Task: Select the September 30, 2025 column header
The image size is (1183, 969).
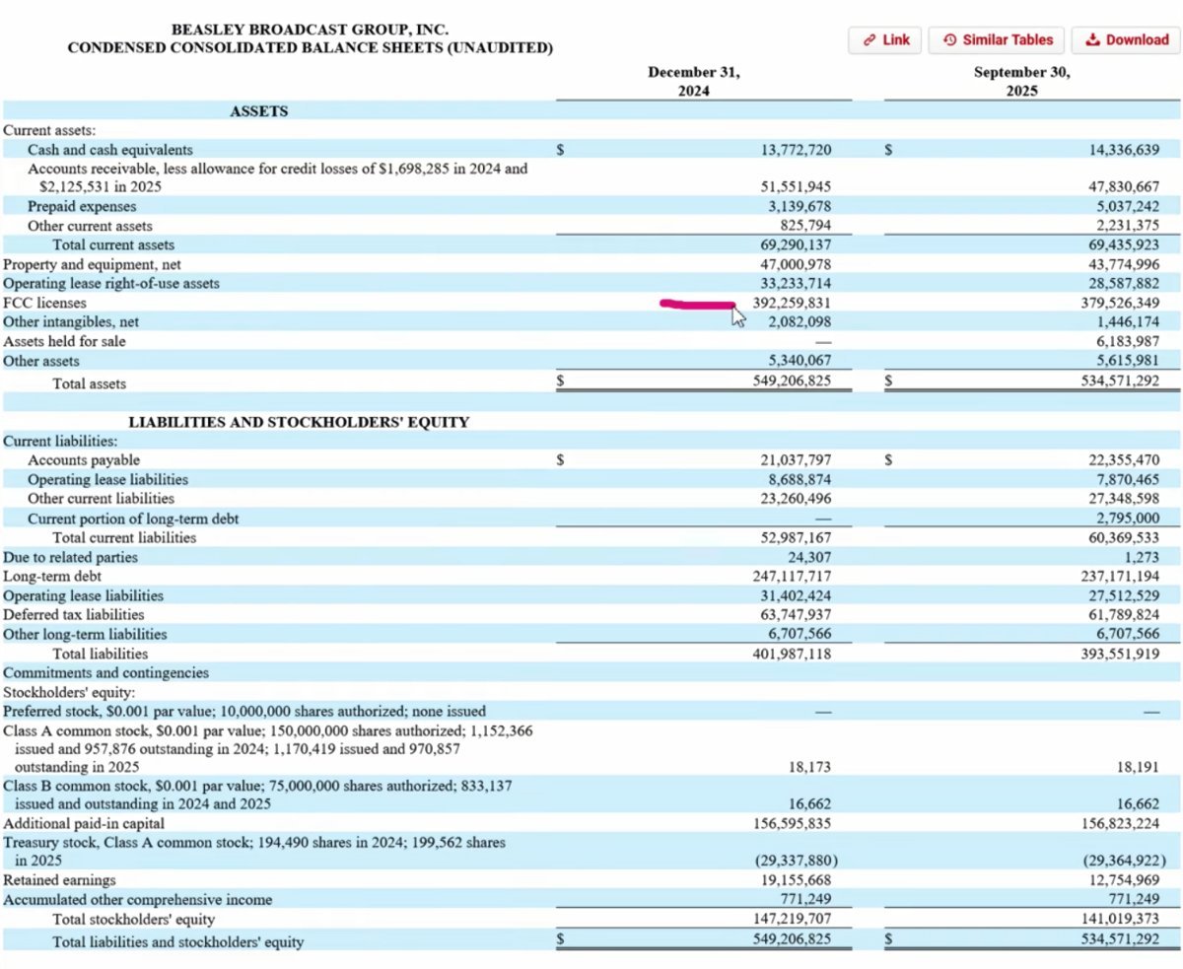Action: (1021, 81)
